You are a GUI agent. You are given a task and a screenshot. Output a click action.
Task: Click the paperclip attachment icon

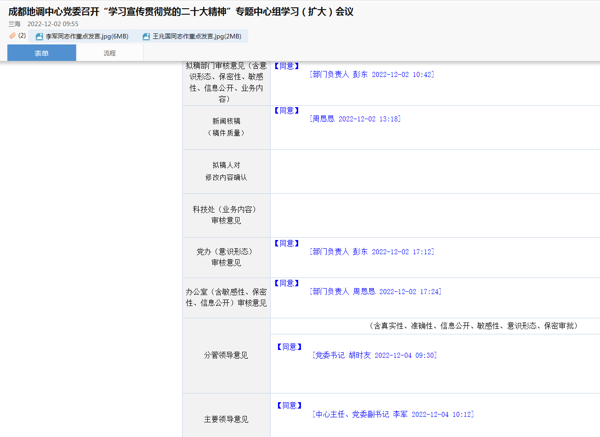[x=12, y=36]
